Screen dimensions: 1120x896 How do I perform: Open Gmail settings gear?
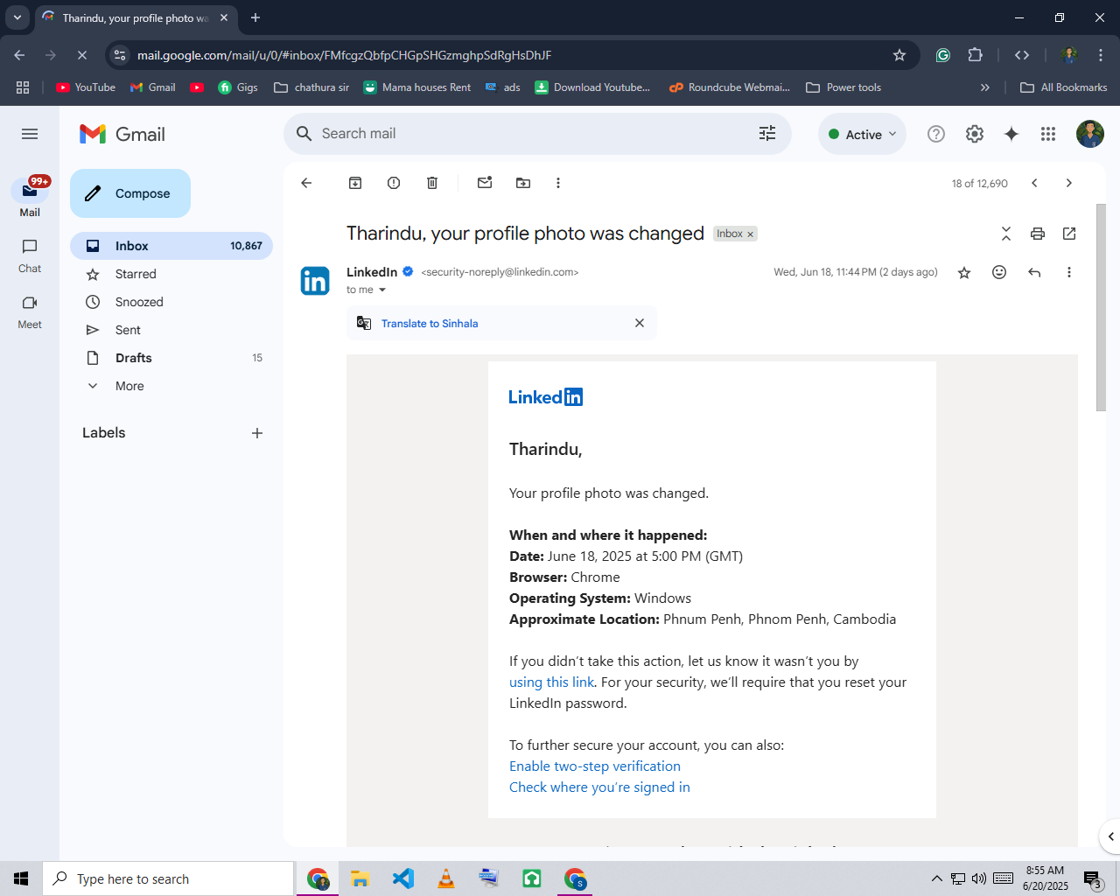pyautogui.click(x=975, y=134)
